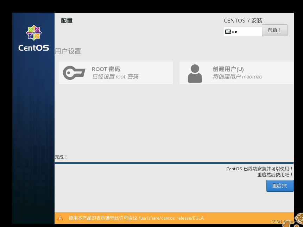Click the 配置 title text
Image resolution: width=303 pixels, height=227 pixels.
[67, 20]
